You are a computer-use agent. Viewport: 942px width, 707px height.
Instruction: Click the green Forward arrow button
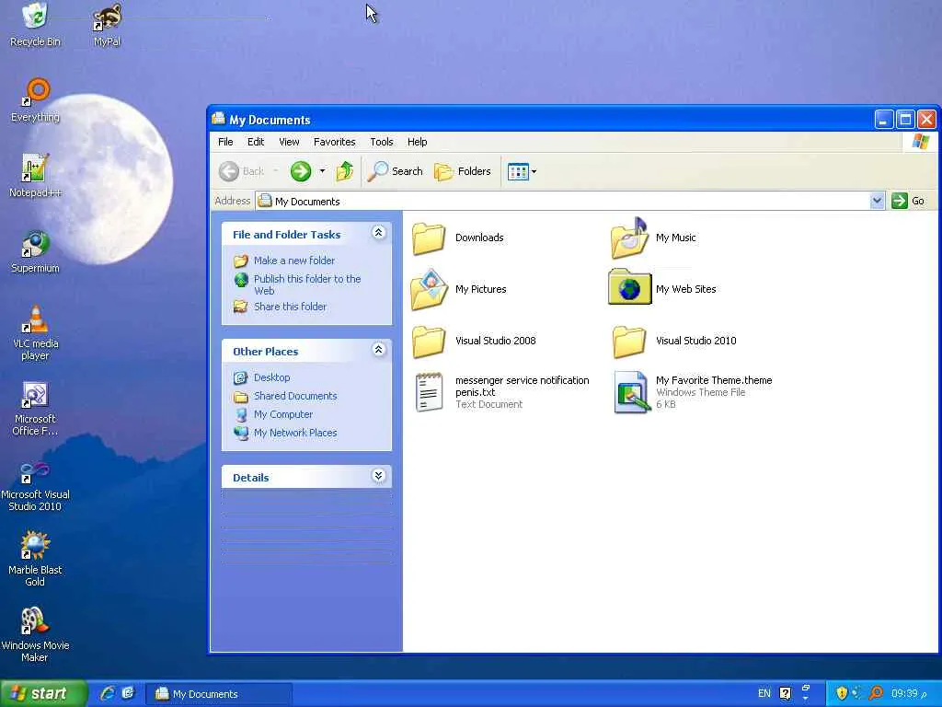[x=301, y=171]
